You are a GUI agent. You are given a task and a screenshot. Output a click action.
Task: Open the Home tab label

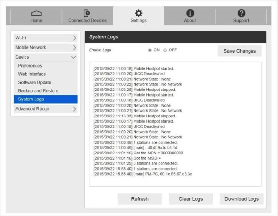click(36, 21)
